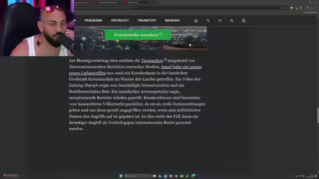Open the white checkmark app in taskbar

(x=187, y=176)
